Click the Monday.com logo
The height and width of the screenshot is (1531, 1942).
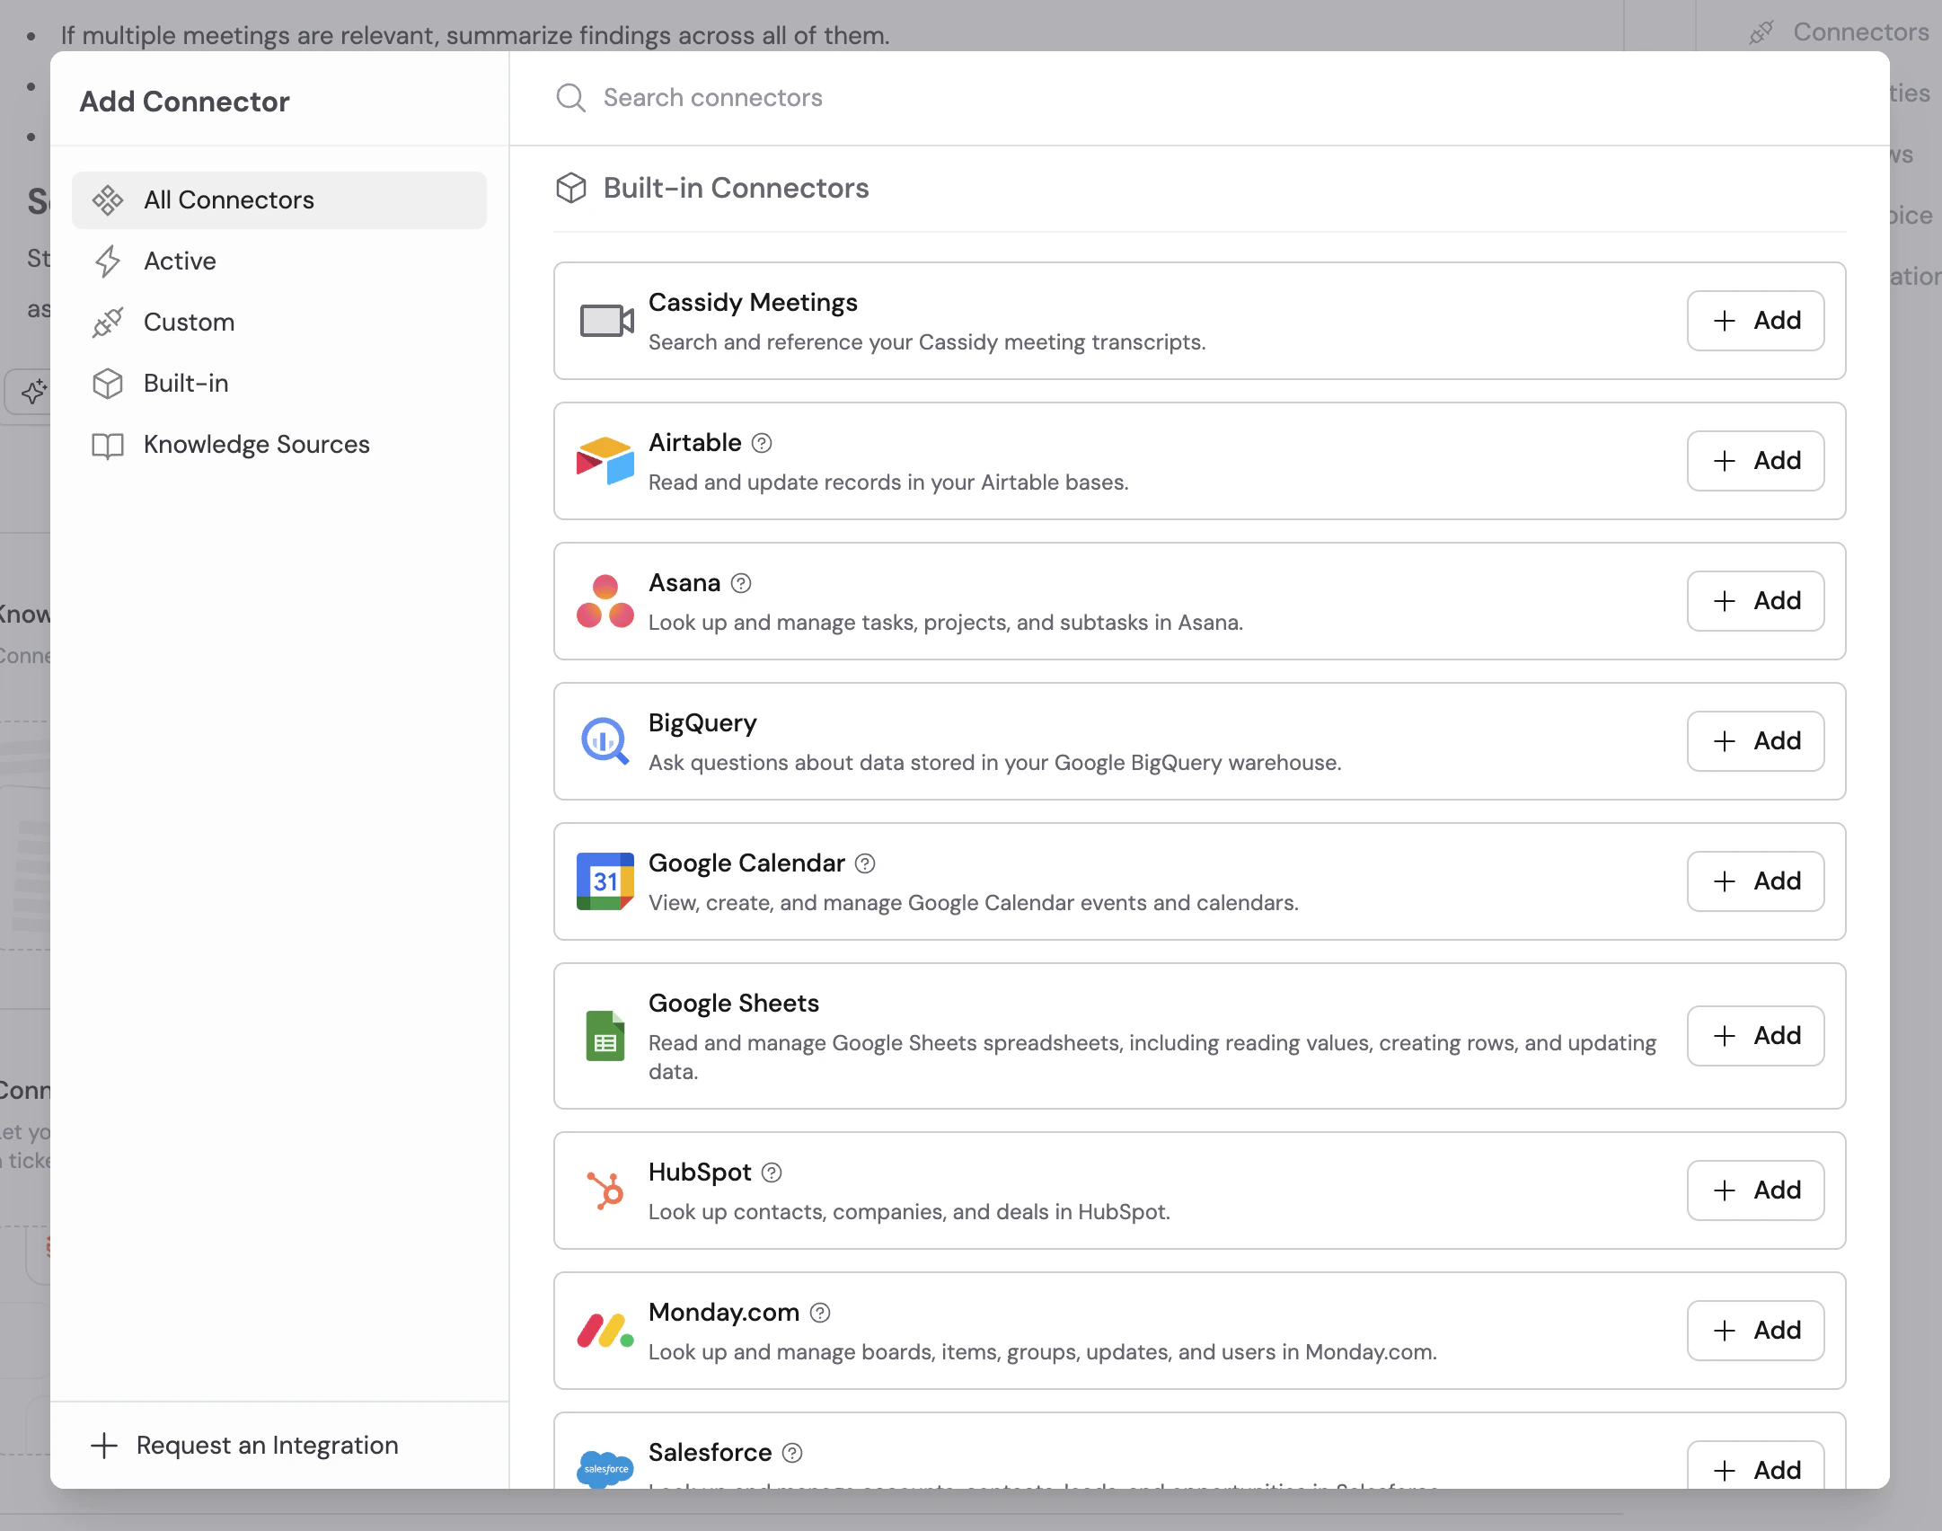tap(605, 1331)
